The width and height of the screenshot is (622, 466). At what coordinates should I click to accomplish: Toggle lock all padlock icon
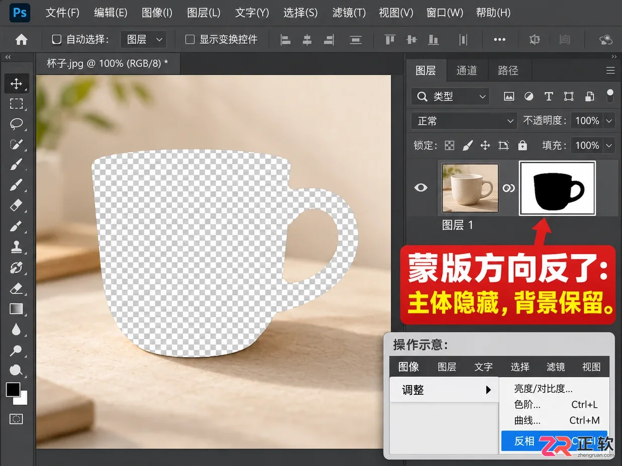(523, 146)
